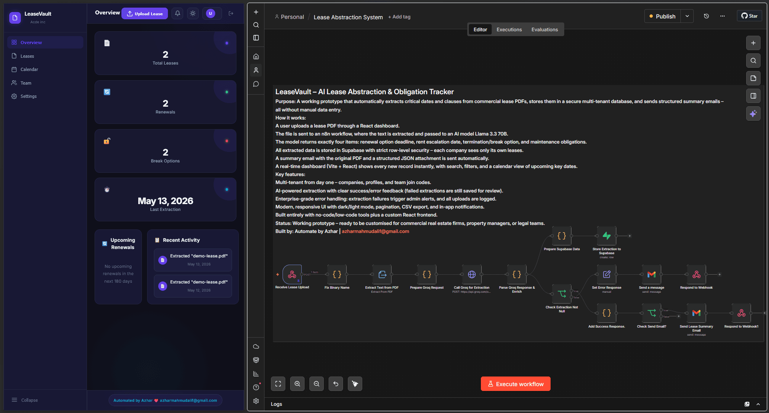Click the fit-to-view canvas button
The width and height of the screenshot is (769, 413).
click(278, 384)
